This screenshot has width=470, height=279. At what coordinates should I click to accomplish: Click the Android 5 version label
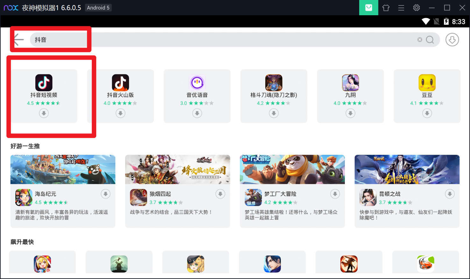click(x=98, y=8)
